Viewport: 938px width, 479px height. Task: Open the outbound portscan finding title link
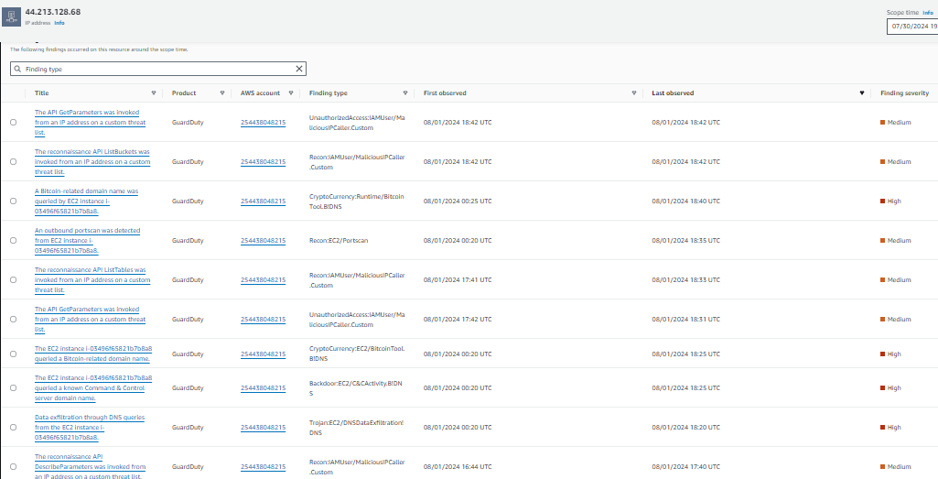point(87,241)
